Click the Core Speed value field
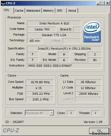The width and height of the screenshot is (111, 136). pos(40,82)
